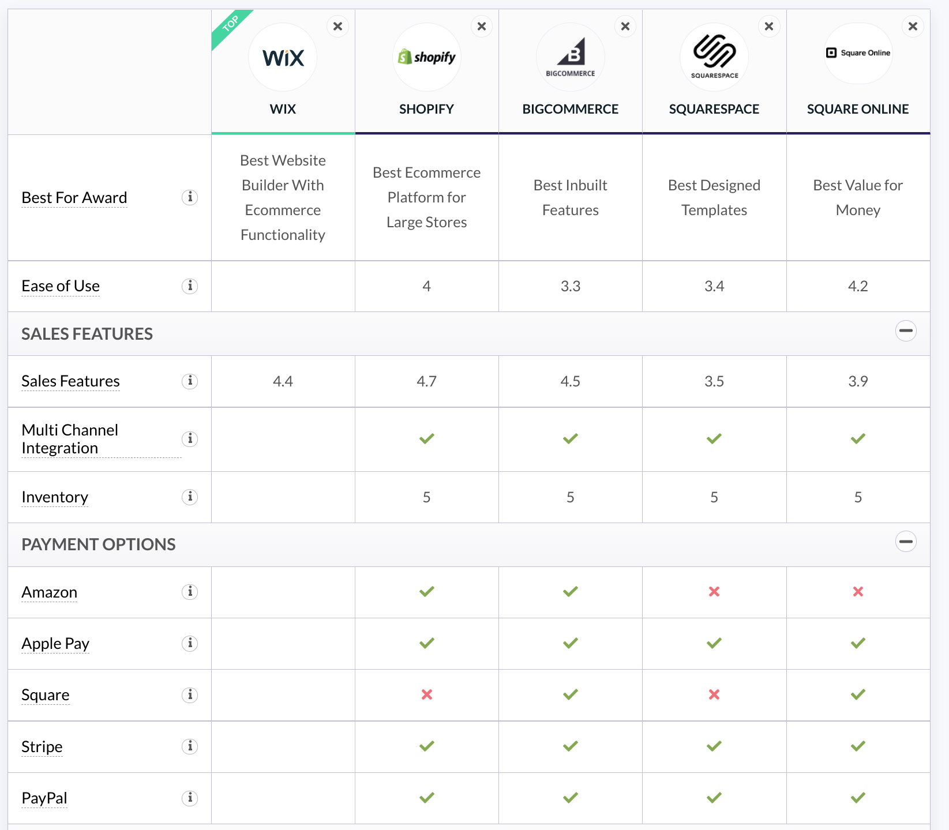Show info for Amazon payment option
The height and width of the screenshot is (830, 949).
(190, 592)
